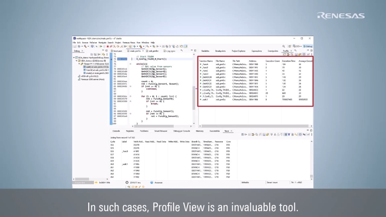This screenshot has width=386, height=217.
Task: Click the Disconnect icon next to Terminate
Action: coord(111,46)
